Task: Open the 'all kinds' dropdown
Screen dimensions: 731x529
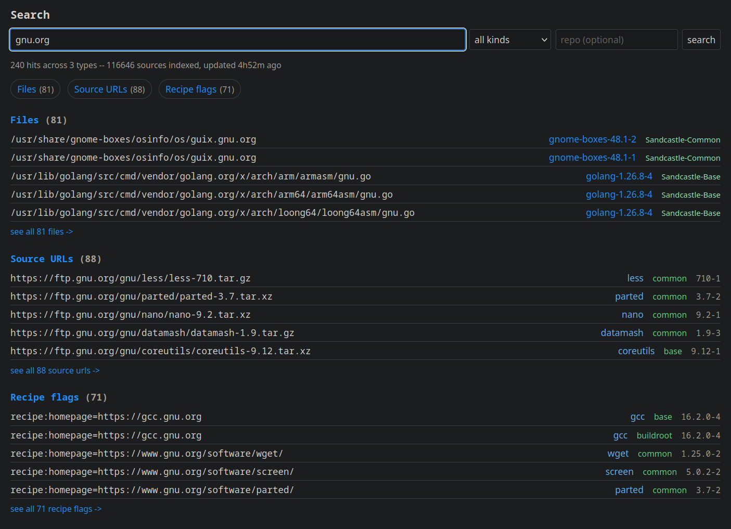Action: [x=510, y=40]
